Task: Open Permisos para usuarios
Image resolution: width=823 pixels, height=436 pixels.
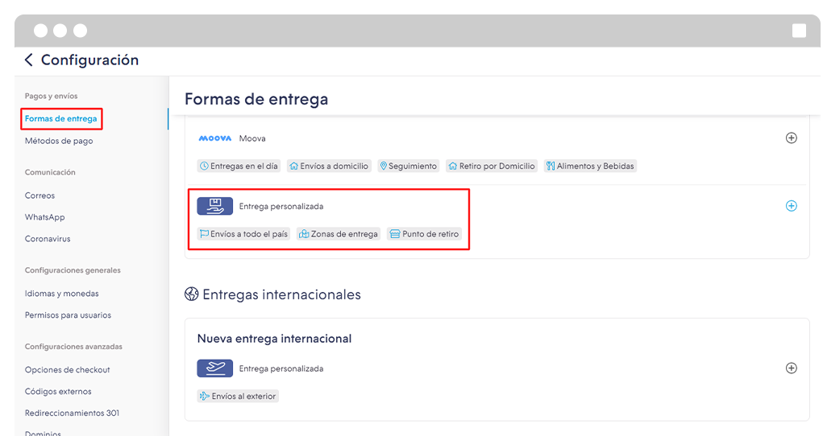Action: [x=68, y=315]
